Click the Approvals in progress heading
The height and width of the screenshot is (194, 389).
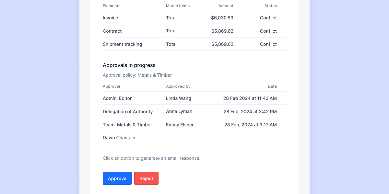(129, 65)
